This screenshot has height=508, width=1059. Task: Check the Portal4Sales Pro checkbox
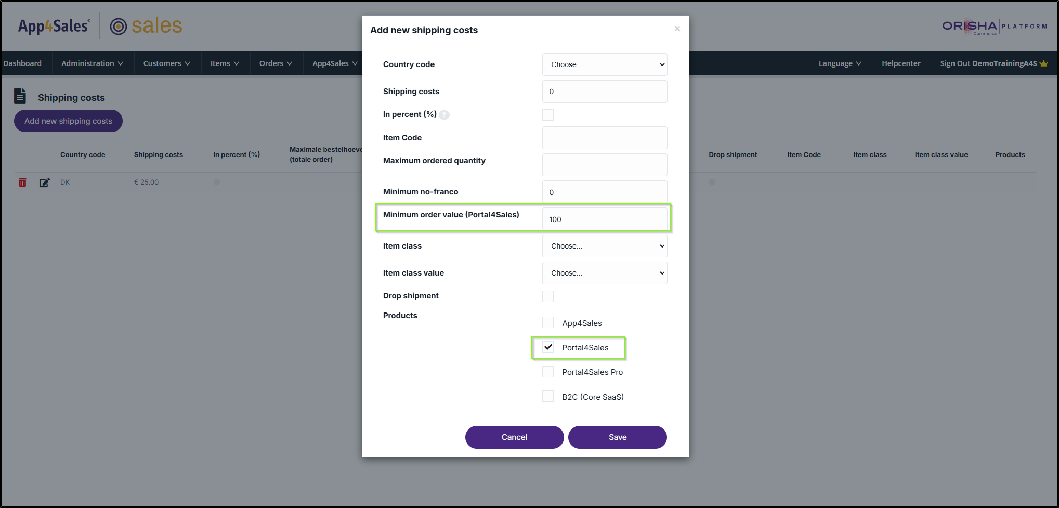click(548, 372)
